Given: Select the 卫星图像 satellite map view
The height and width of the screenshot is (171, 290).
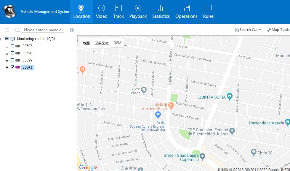Looking at the screenshot, I should coord(102,43).
